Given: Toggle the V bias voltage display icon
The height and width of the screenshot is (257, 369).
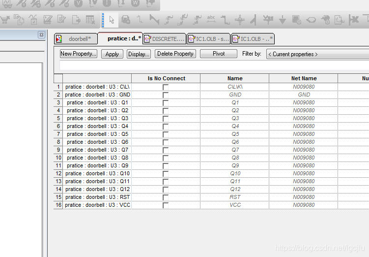Looking at the screenshot, I should point(78,3).
